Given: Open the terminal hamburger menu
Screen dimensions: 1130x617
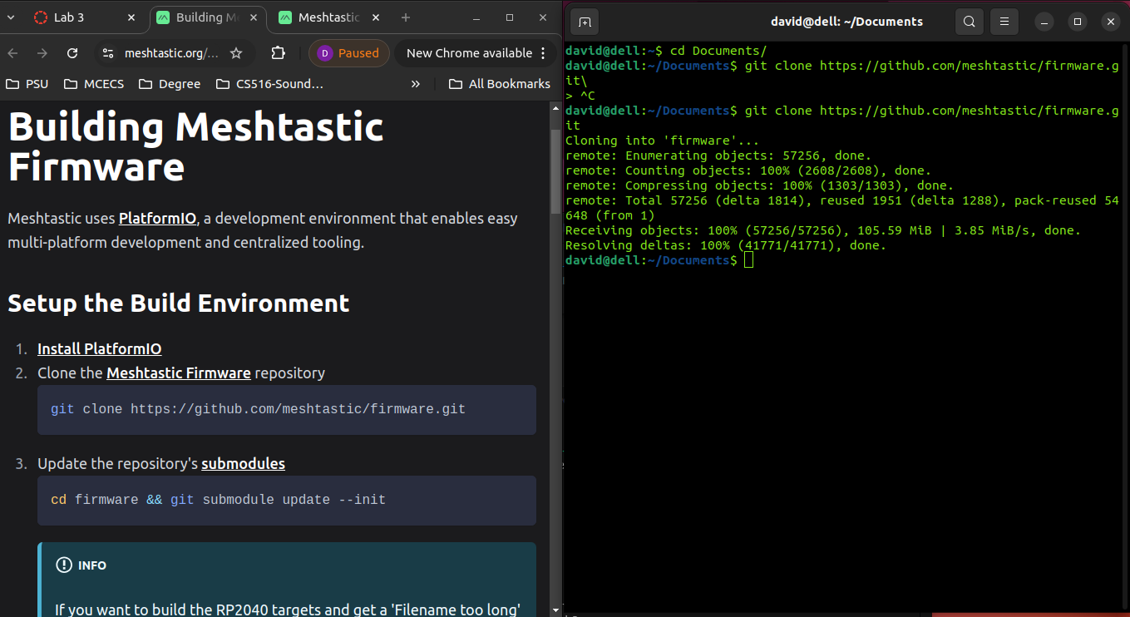Looking at the screenshot, I should coord(1004,22).
